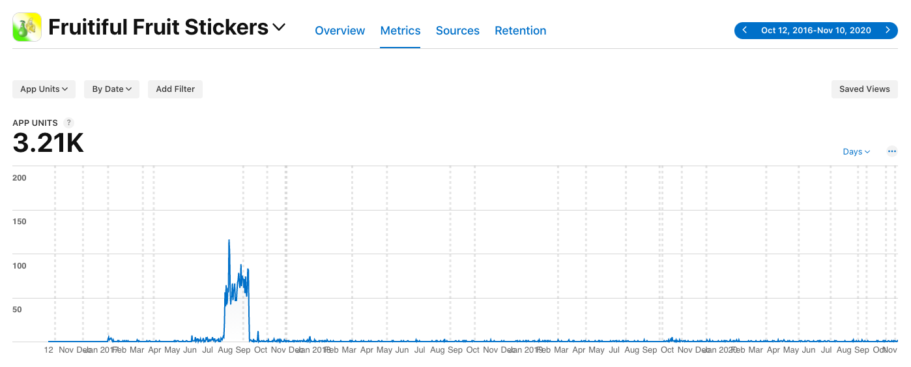Click the date range Oct 12, 2016-Nov 10, 2020
The width and height of the screenshot is (911, 367).
[816, 30]
